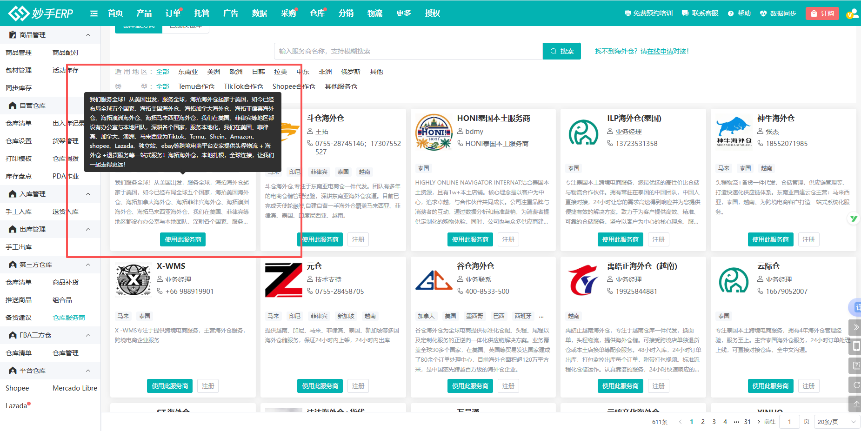Open the 采购 top menu
Image resolution: width=861 pixels, height=431 pixels.
(x=288, y=13)
